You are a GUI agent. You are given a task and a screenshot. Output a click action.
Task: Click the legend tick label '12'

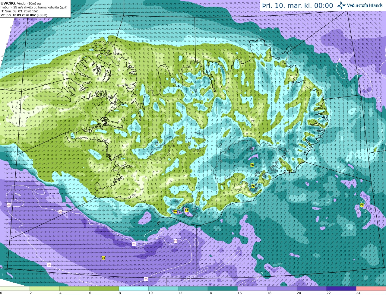click(x=180, y=293)
